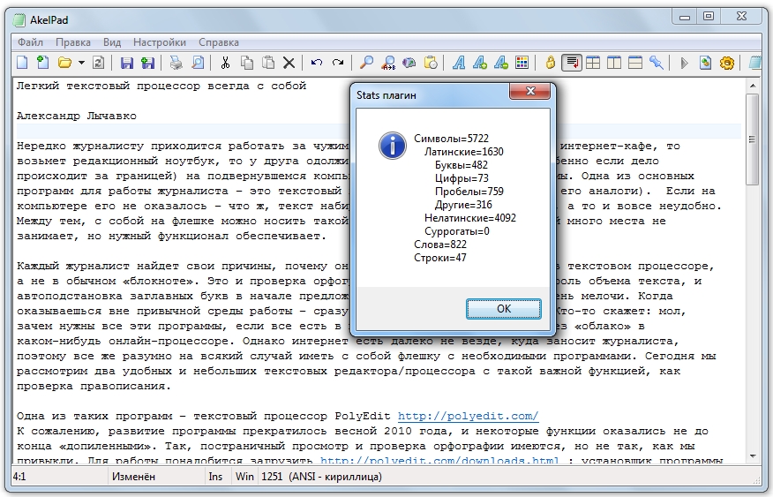This screenshot has height=497, width=773.
Task: Redo the undone edit
Action: (338, 63)
